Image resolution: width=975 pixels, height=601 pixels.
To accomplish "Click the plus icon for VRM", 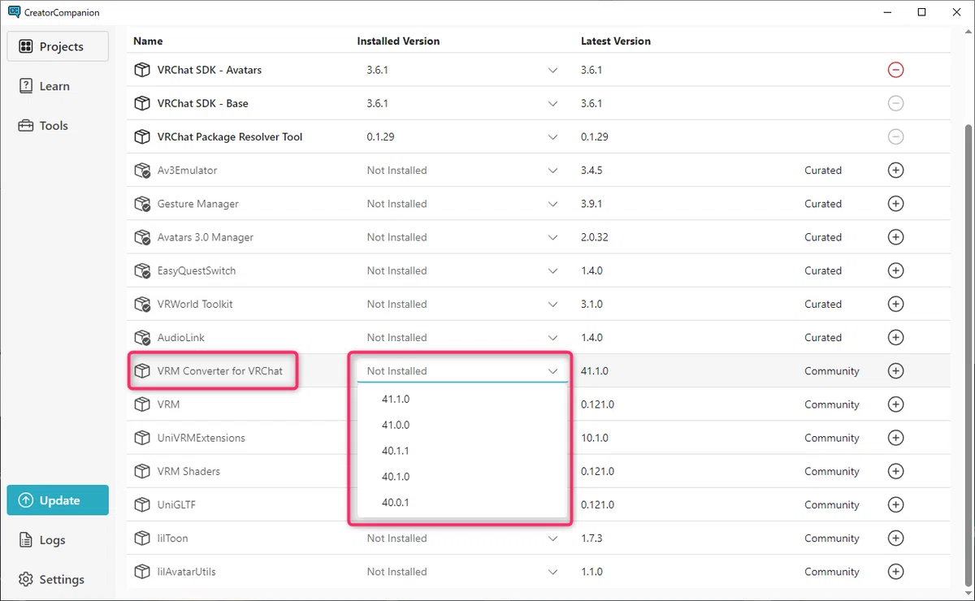I will pyautogui.click(x=895, y=404).
